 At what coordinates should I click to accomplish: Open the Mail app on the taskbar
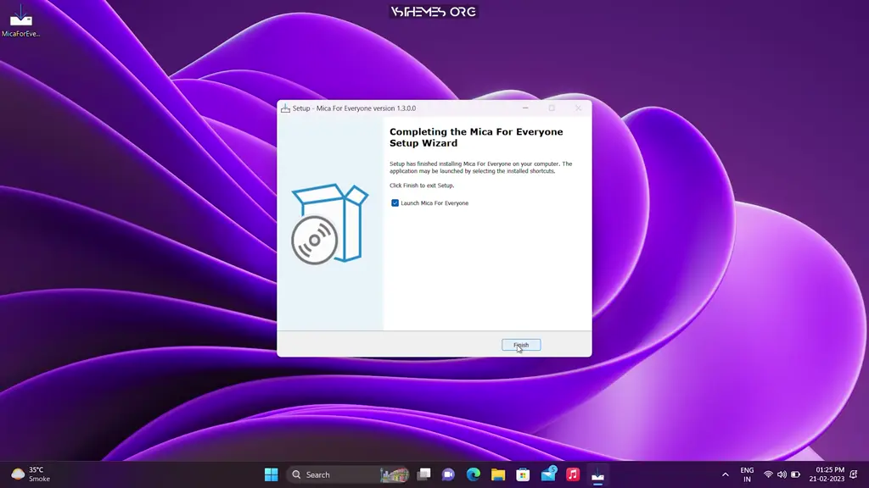pos(547,474)
